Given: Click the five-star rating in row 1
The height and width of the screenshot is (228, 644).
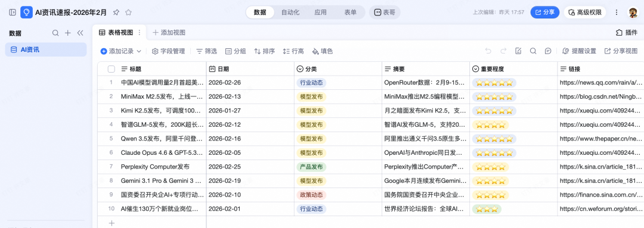Looking at the screenshot, I should click(x=494, y=83).
